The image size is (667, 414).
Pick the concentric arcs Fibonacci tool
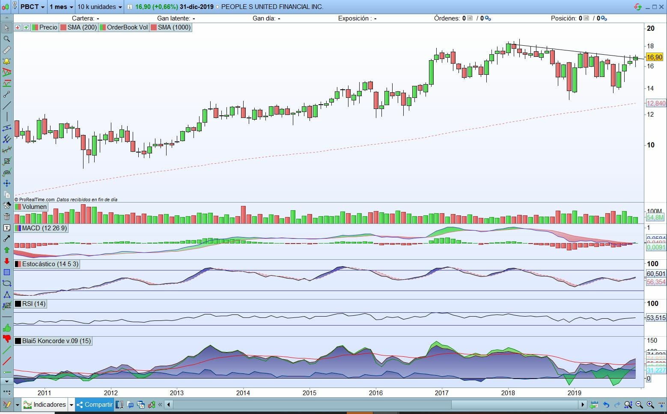point(6,172)
